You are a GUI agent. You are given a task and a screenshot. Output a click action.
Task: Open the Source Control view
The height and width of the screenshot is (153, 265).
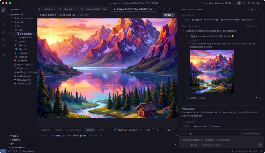click(4, 25)
